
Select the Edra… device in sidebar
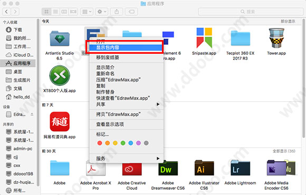16,114
